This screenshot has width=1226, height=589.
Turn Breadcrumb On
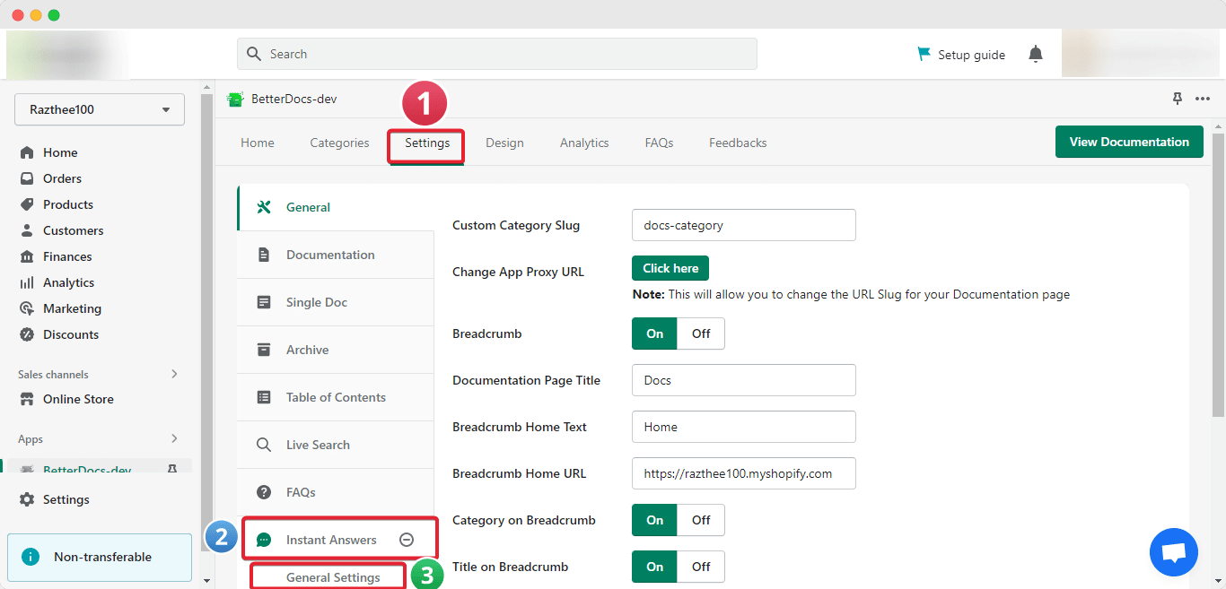655,333
